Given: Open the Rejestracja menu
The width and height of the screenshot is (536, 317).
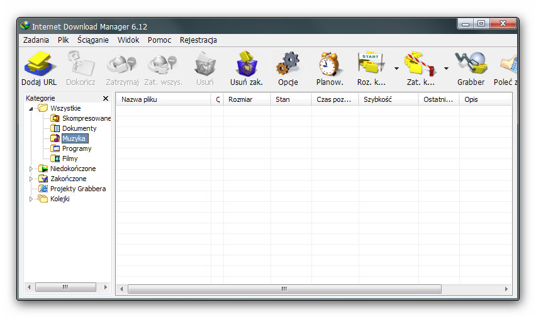Looking at the screenshot, I should (x=198, y=40).
